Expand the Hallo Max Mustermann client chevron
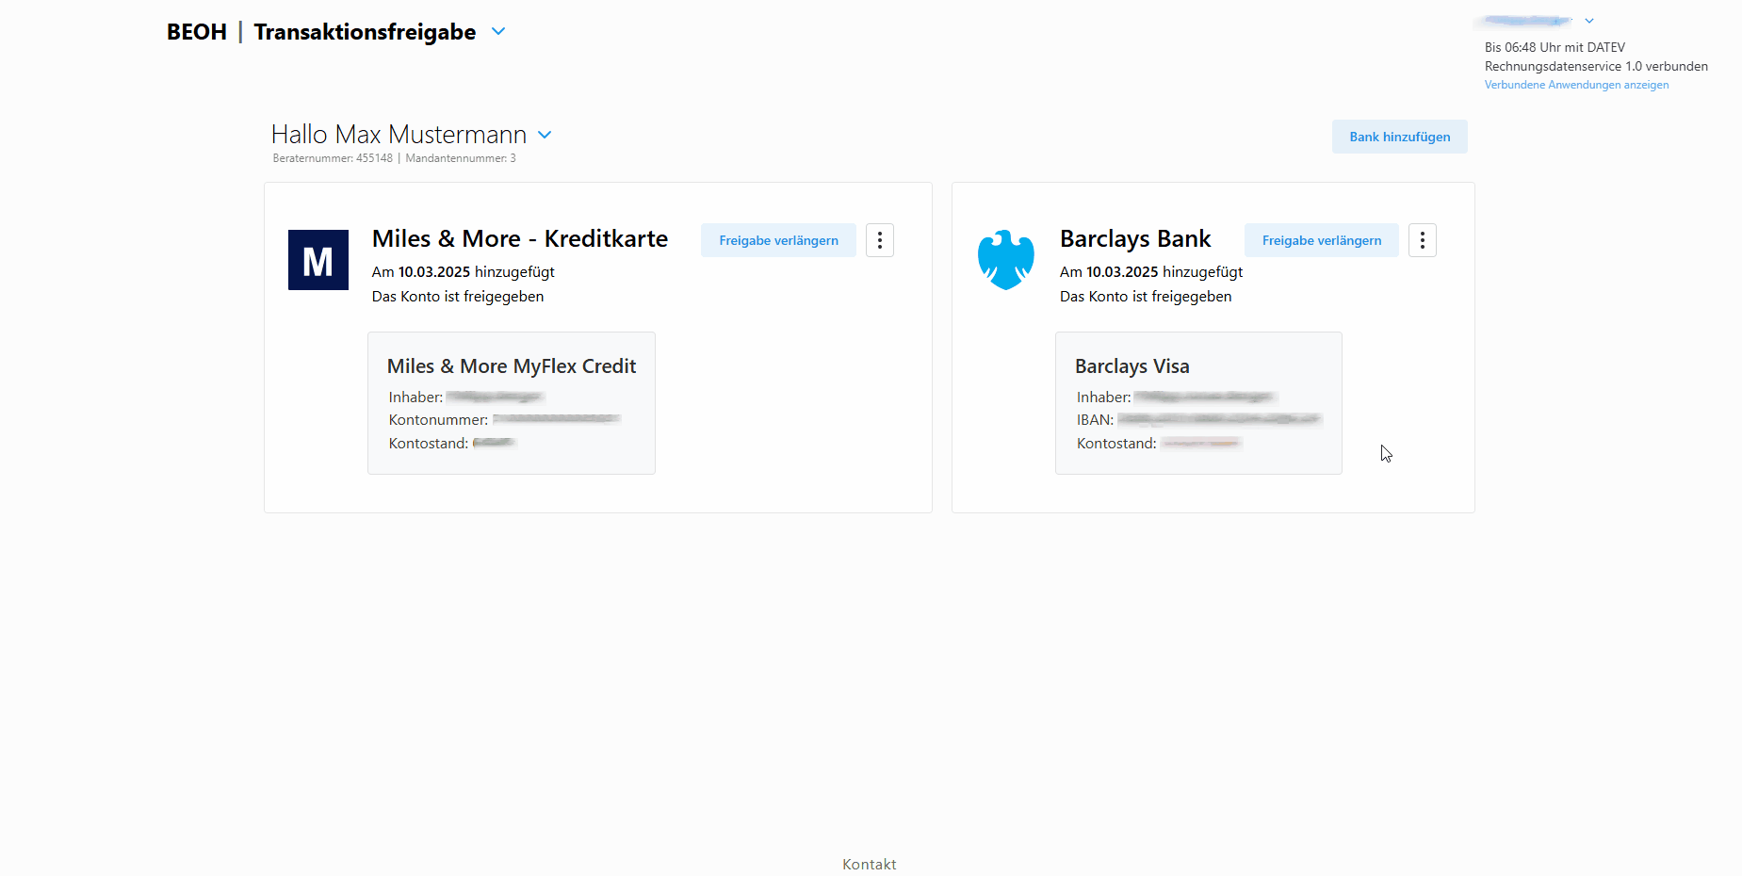This screenshot has height=876, width=1742. tap(545, 135)
